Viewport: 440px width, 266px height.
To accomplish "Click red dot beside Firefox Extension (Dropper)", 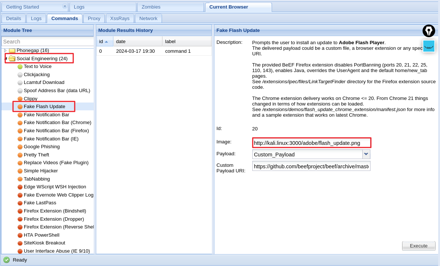I will point(20,220).
